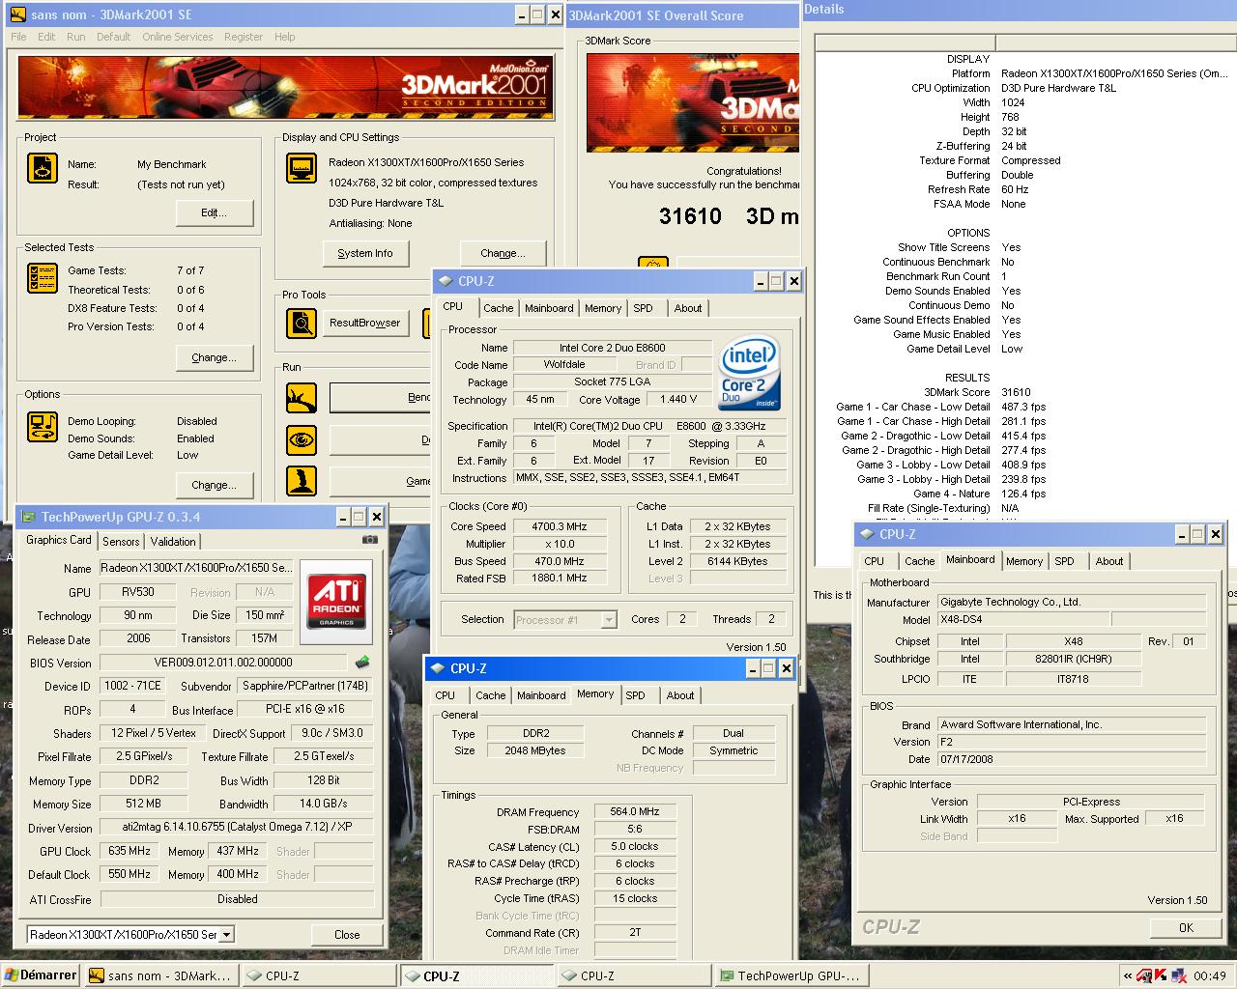Switch to sans nom - 3DMark taskbar item

pos(160,975)
